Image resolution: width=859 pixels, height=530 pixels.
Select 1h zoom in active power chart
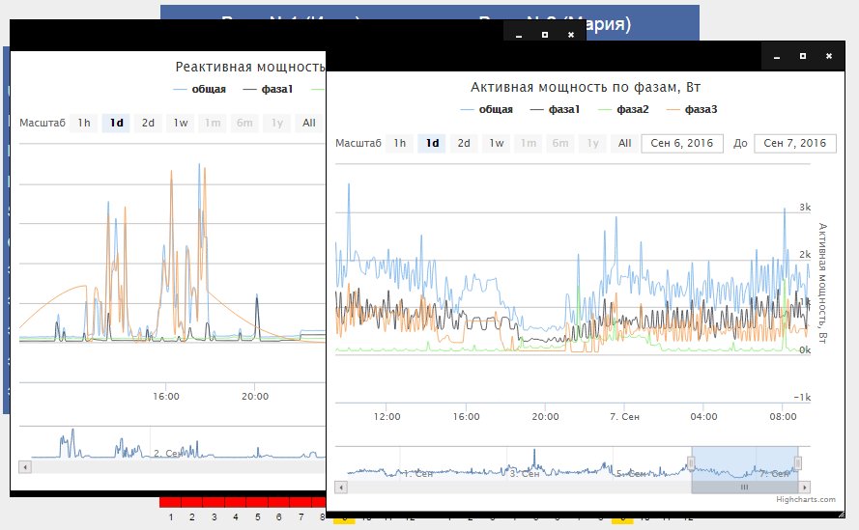399,143
